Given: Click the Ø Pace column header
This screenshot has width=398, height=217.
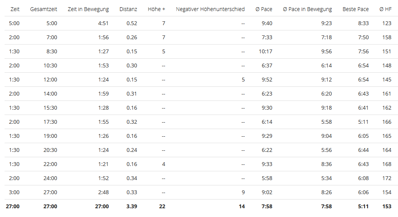Looking at the screenshot, I should [264, 9].
